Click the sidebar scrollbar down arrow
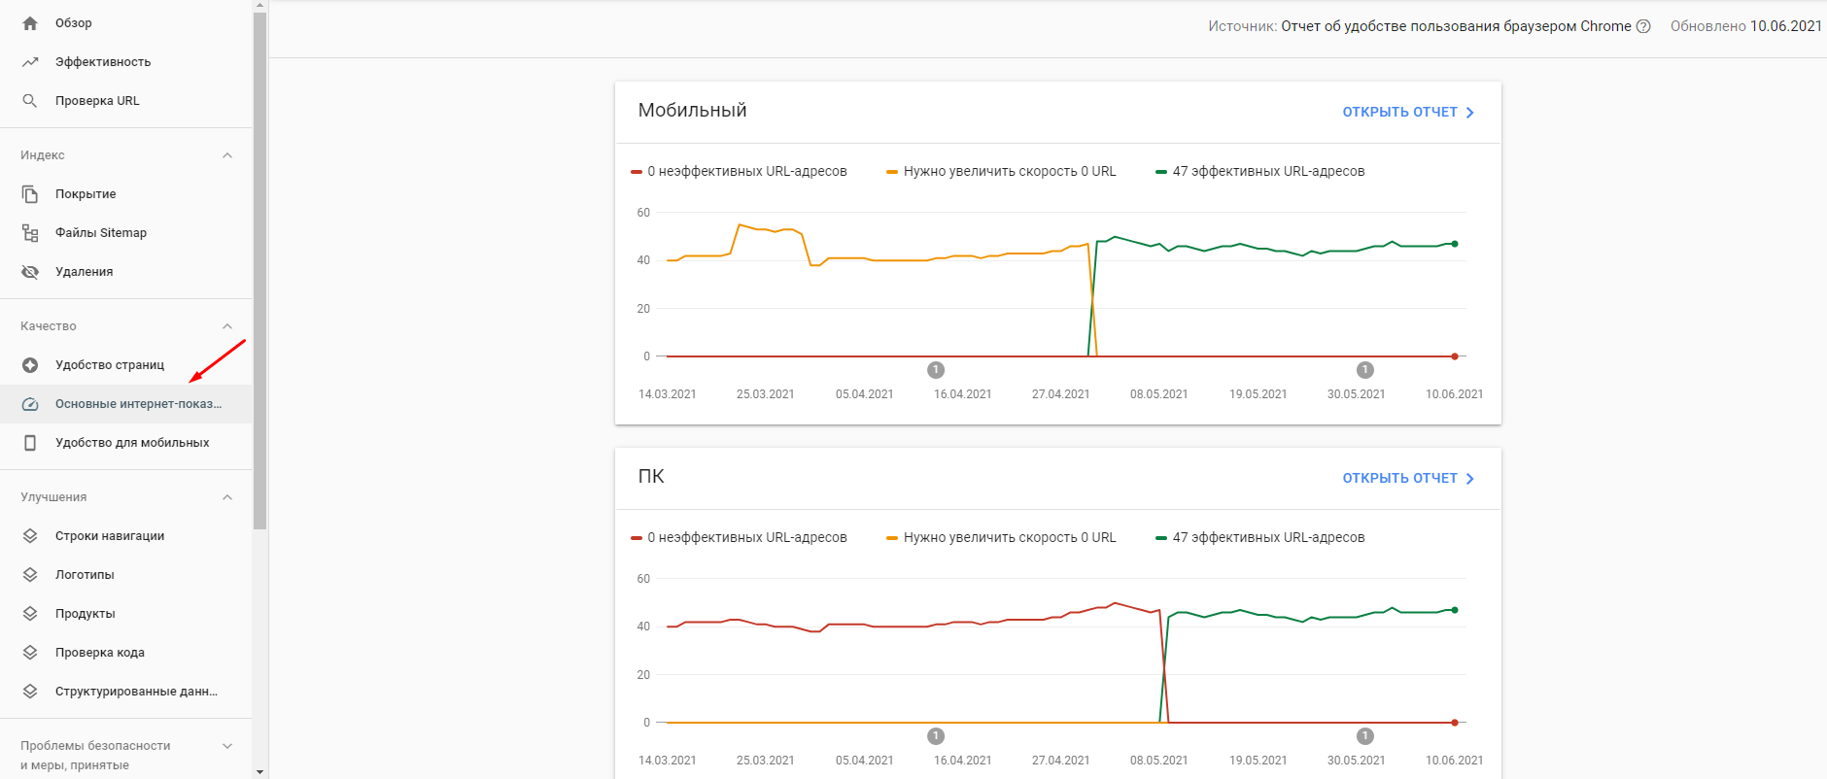Viewport: 1827px width, 779px height. coord(259,771)
